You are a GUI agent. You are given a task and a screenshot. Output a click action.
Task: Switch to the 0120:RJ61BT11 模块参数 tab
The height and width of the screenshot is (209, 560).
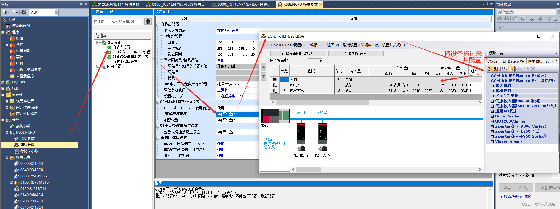tap(116, 4)
